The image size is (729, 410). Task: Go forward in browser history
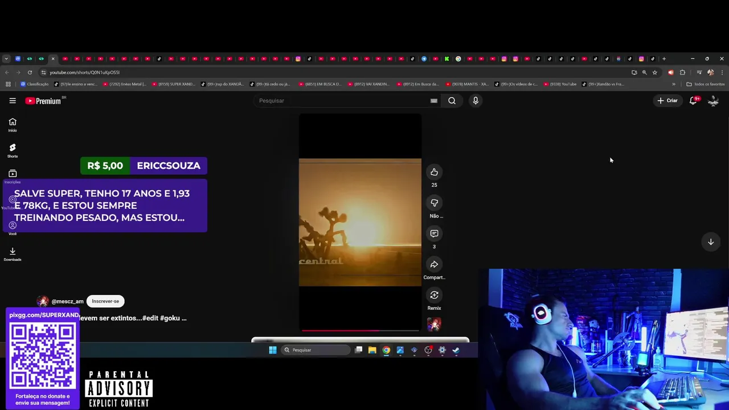(x=18, y=72)
